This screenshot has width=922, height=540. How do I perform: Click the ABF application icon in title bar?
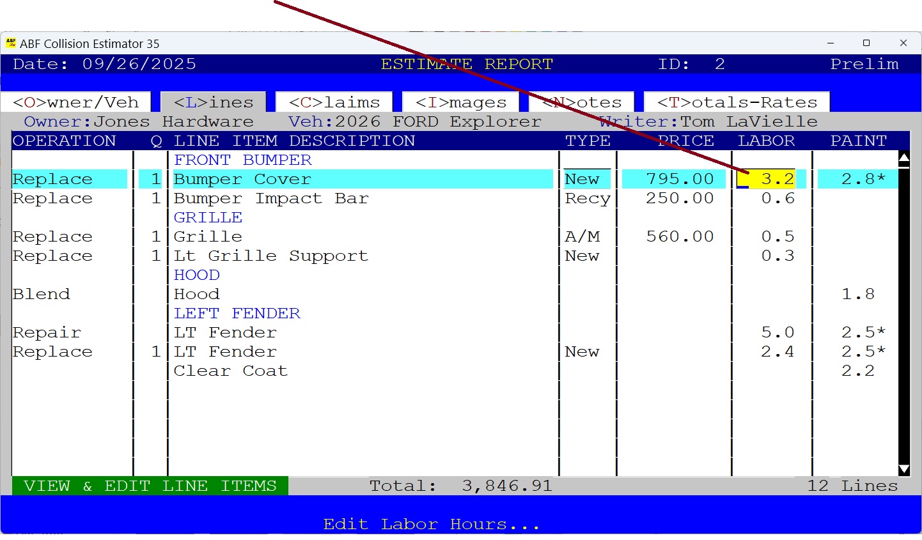coord(12,43)
